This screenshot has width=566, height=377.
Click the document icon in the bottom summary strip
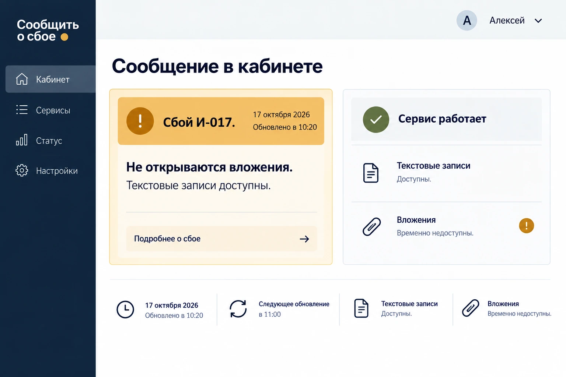click(361, 308)
